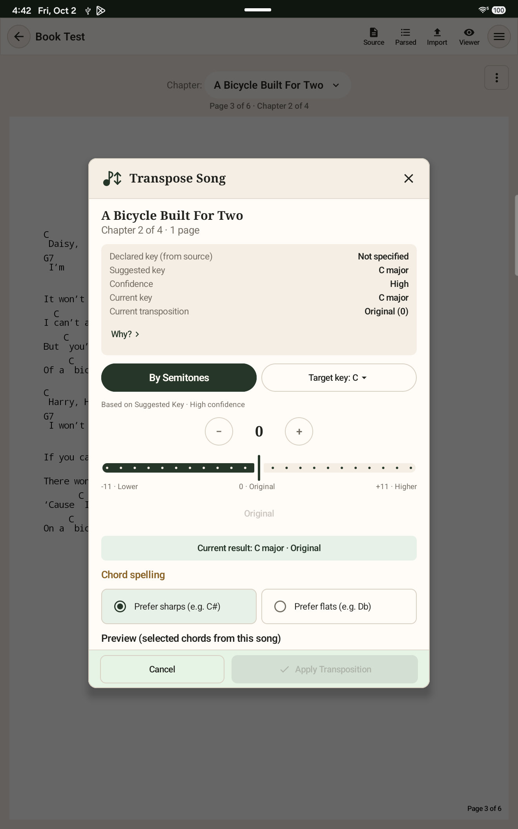Click Apply Transposition button

(325, 669)
